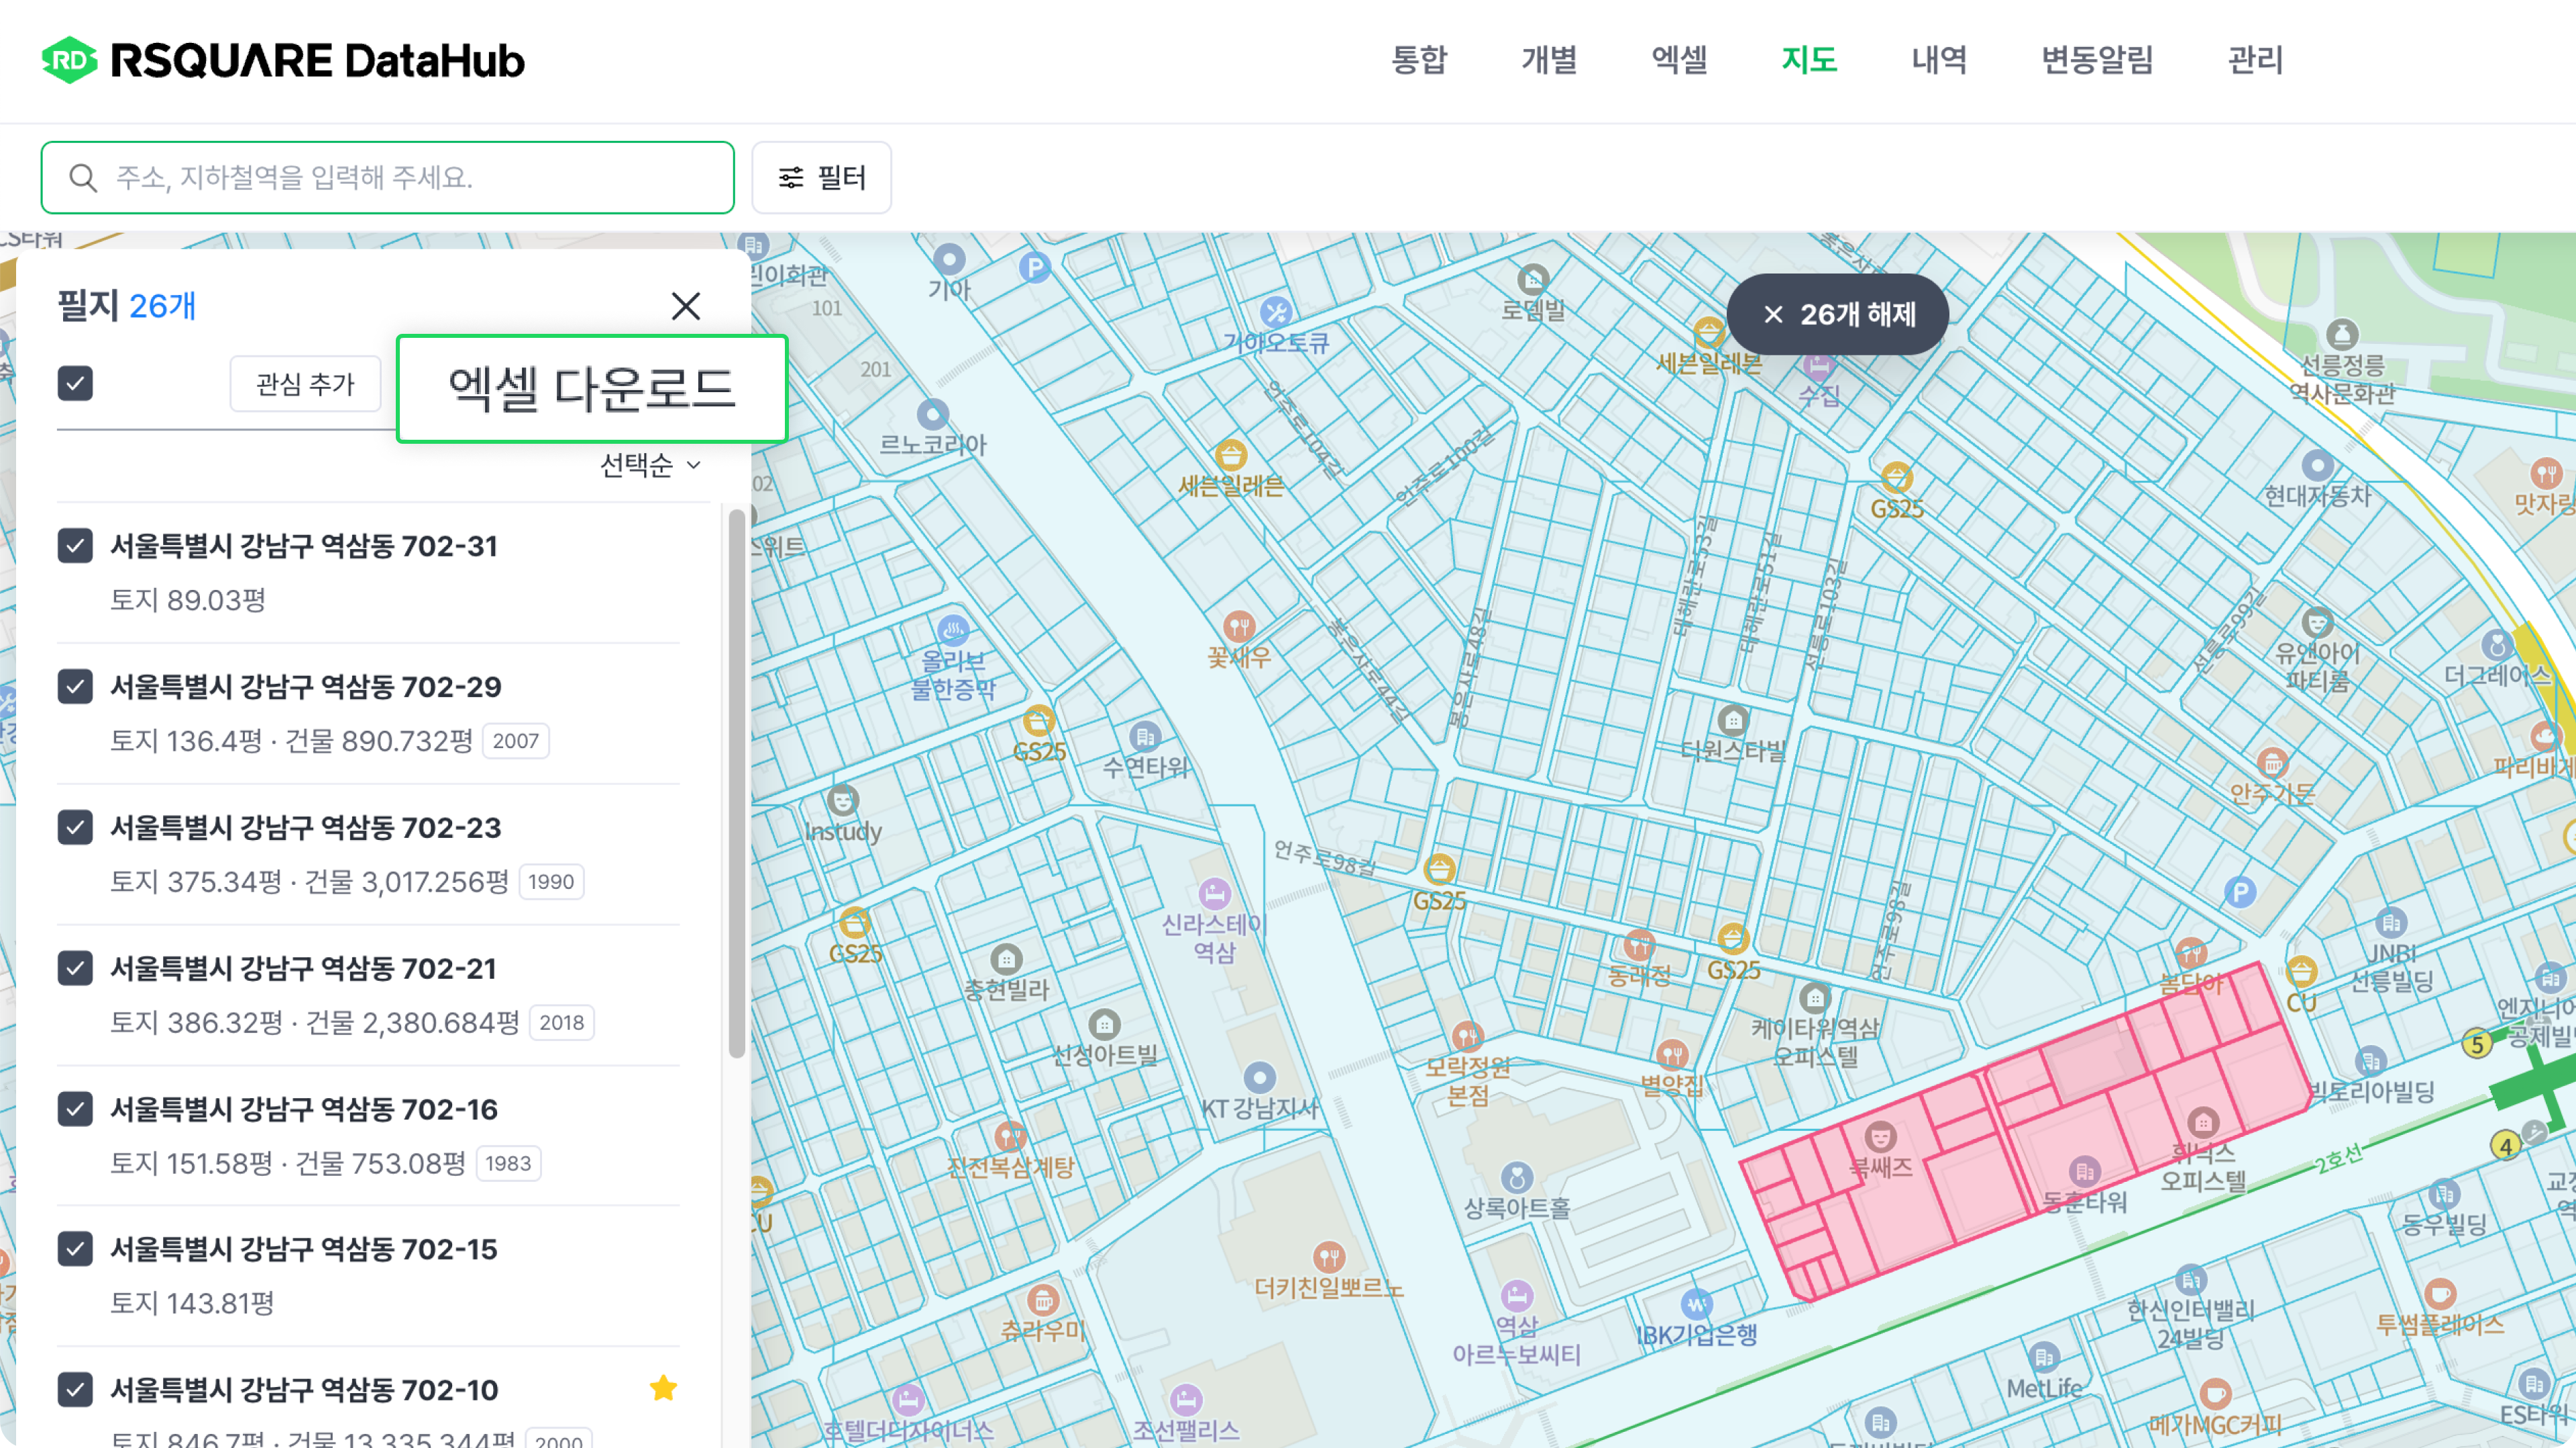
Task: Click the IBK기업은행 map icon
Action: (x=1696, y=1303)
